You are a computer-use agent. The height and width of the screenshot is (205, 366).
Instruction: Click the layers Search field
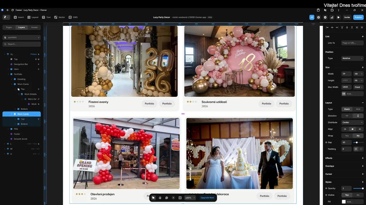coord(22,44)
